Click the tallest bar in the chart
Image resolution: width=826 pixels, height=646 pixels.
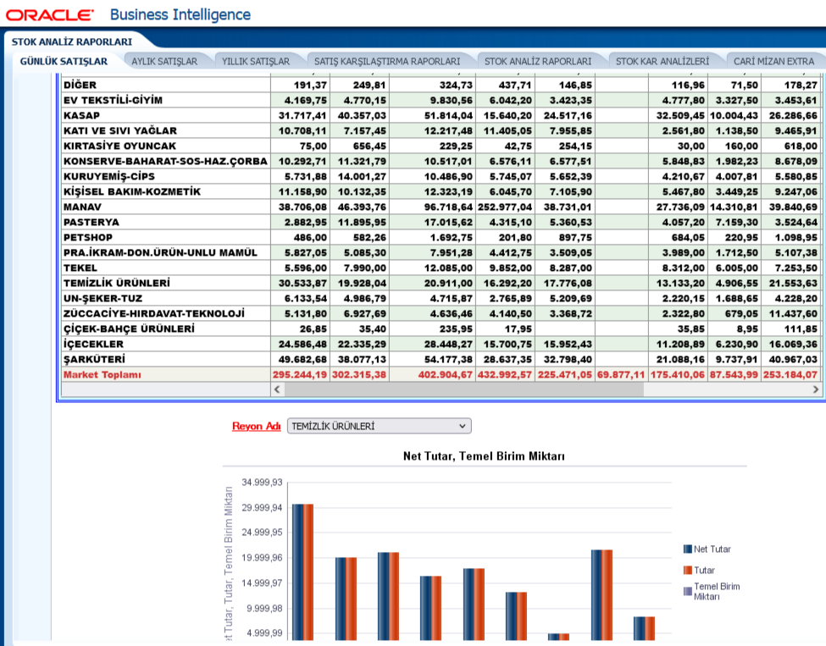tap(303, 572)
